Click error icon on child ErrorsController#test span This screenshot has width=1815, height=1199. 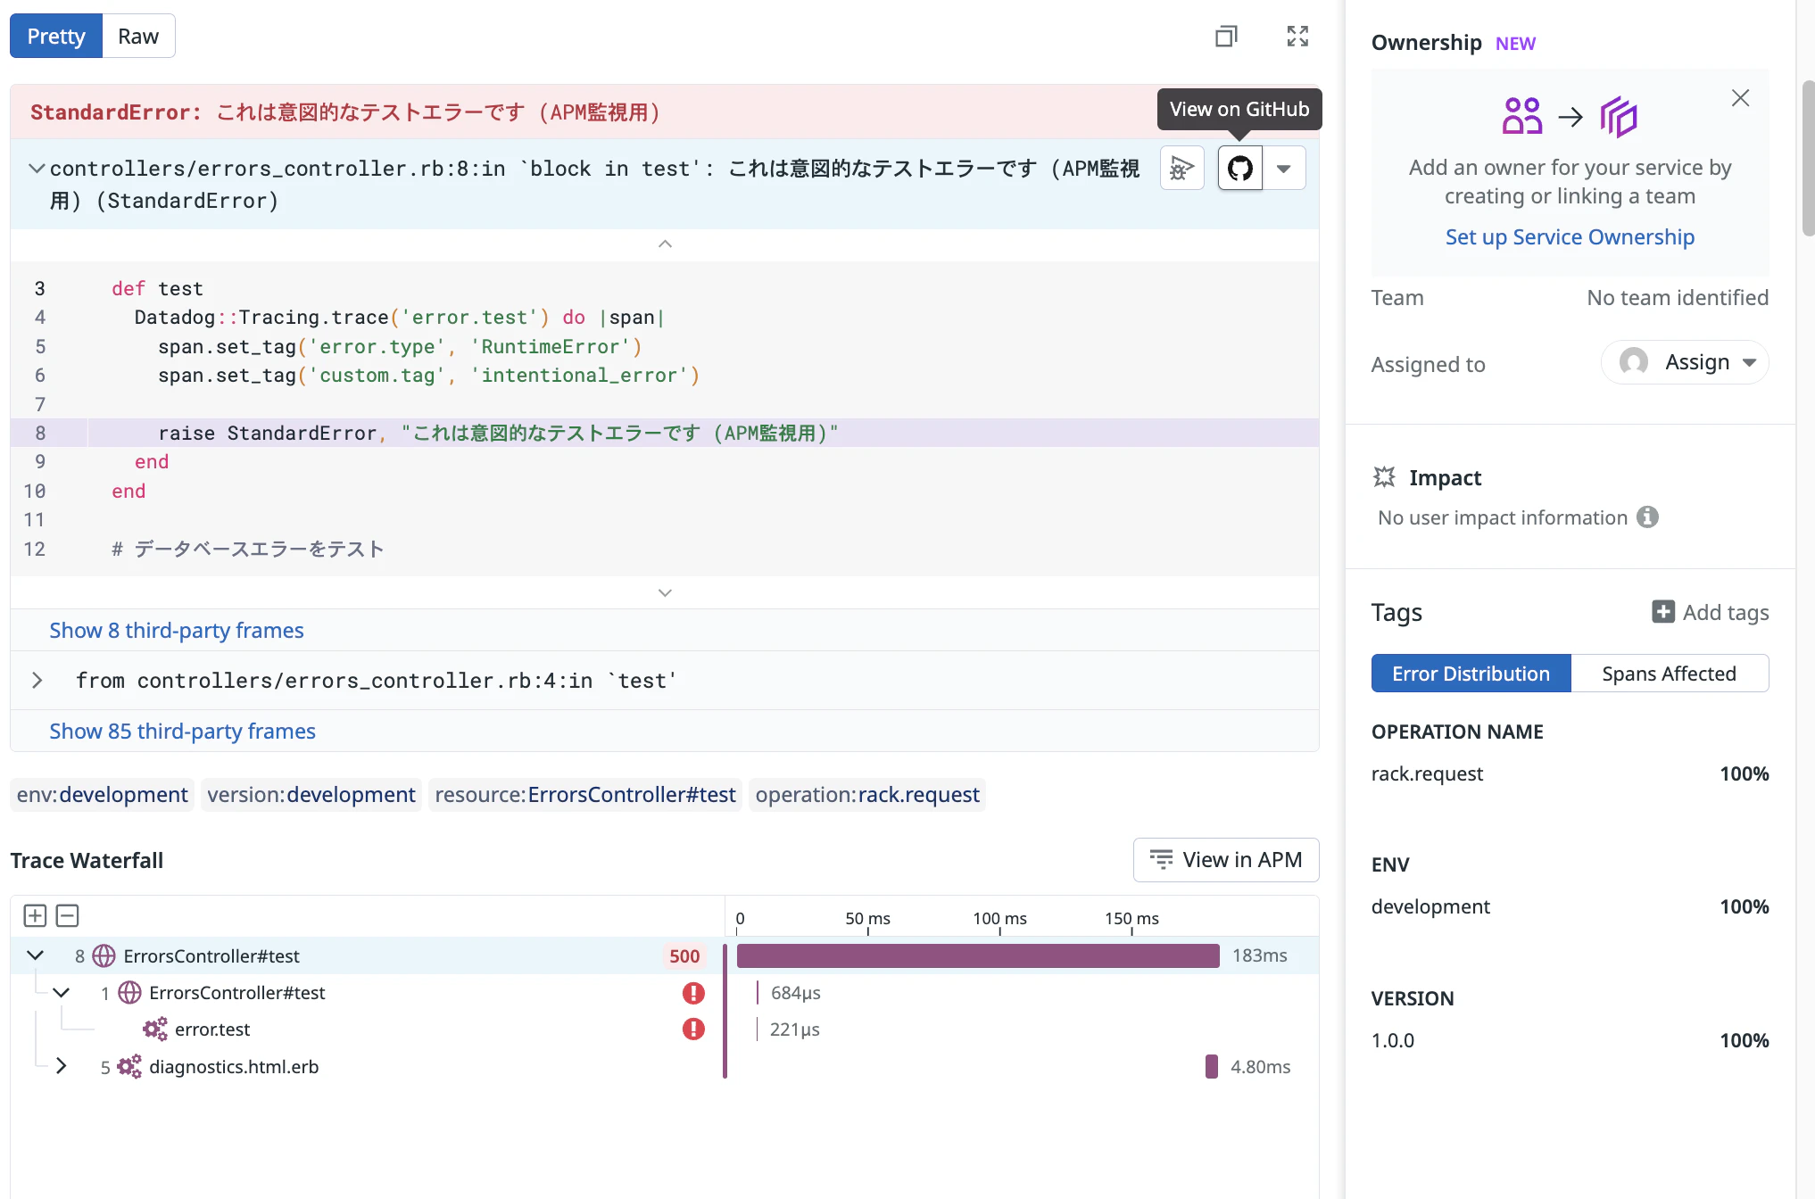[x=693, y=992]
